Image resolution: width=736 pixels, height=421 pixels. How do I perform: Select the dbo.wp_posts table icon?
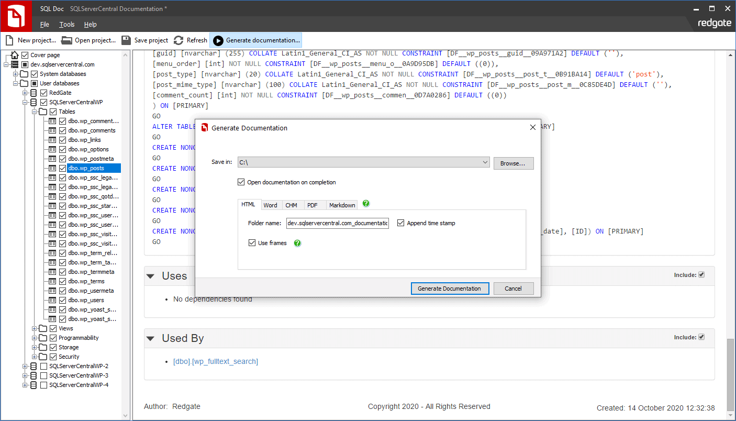pos(53,168)
